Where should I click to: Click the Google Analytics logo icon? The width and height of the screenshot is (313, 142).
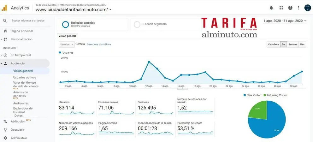[4, 8]
